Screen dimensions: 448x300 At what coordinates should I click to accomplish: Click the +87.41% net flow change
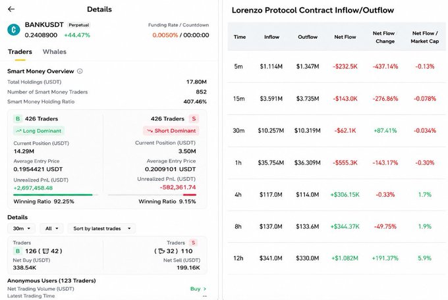pos(385,131)
